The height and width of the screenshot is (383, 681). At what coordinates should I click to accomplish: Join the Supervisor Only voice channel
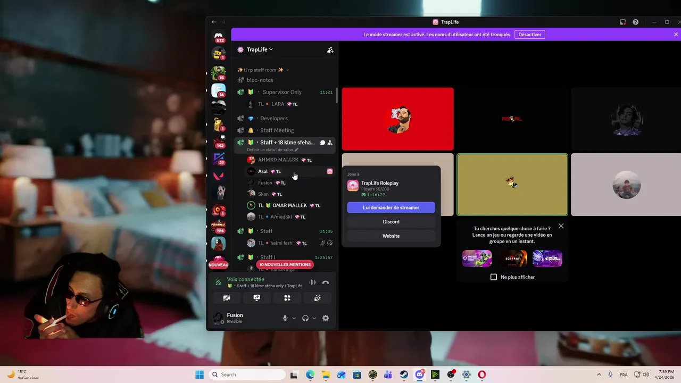(x=285, y=92)
